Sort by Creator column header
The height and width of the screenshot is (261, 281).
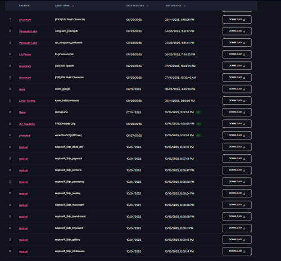pos(24,6)
